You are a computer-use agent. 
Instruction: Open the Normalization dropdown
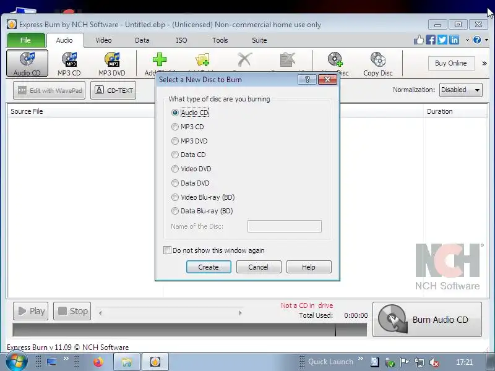(x=460, y=90)
